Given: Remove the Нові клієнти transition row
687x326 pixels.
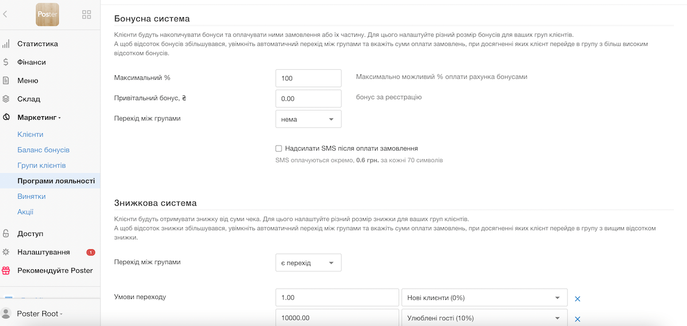Looking at the screenshot, I should tap(578, 298).
